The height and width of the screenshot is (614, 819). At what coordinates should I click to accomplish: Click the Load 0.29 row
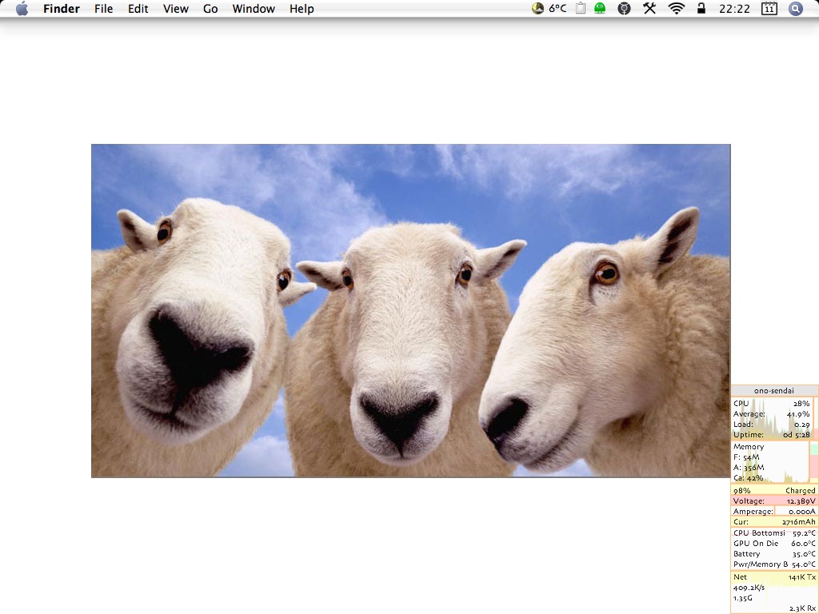pyautogui.click(x=772, y=425)
